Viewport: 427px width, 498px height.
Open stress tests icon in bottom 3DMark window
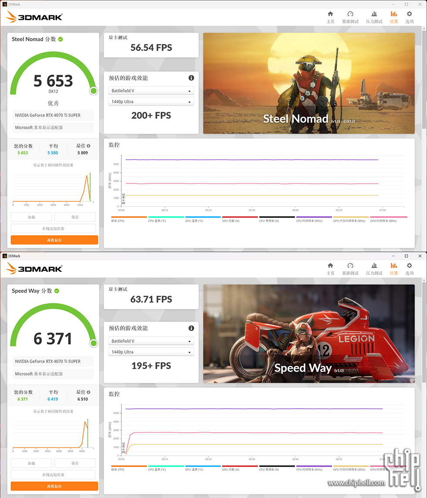click(x=374, y=265)
